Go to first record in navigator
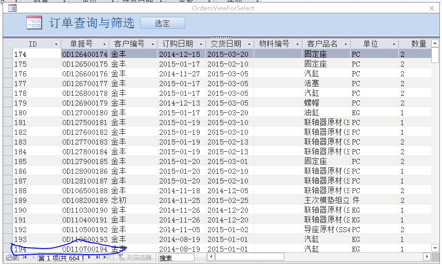This screenshot has height=265, width=442. 25,257
